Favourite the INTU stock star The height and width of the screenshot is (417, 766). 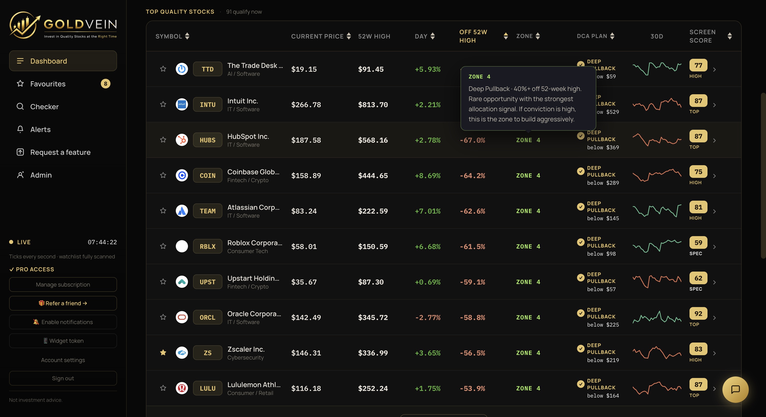(x=163, y=104)
